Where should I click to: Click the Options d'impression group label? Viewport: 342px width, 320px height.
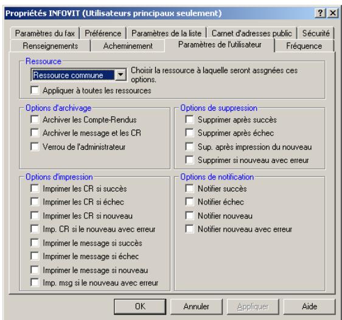(x=59, y=177)
